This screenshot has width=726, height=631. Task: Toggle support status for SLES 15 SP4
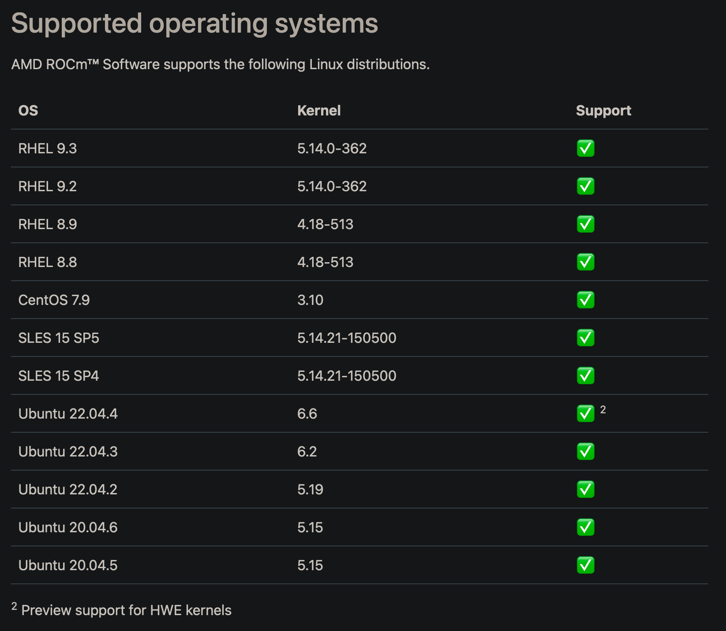tap(585, 376)
